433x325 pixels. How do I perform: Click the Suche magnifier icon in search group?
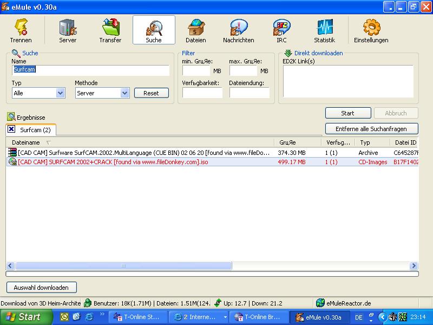pos(16,53)
